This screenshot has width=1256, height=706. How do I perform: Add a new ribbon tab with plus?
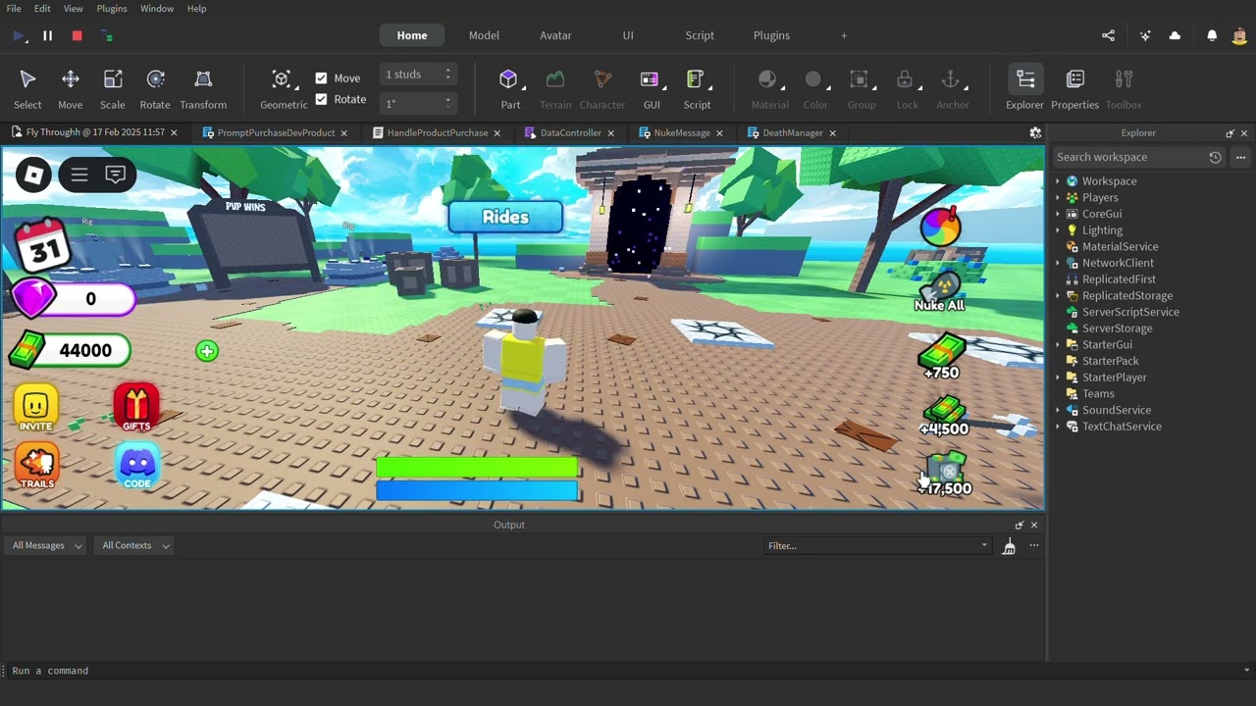tap(843, 35)
